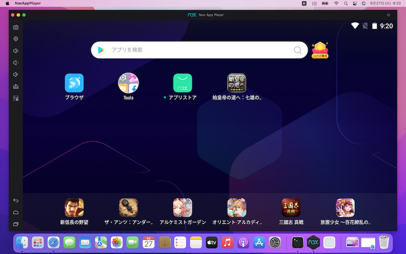Click the Android back arrow button

pyautogui.click(x=16, y=200)
